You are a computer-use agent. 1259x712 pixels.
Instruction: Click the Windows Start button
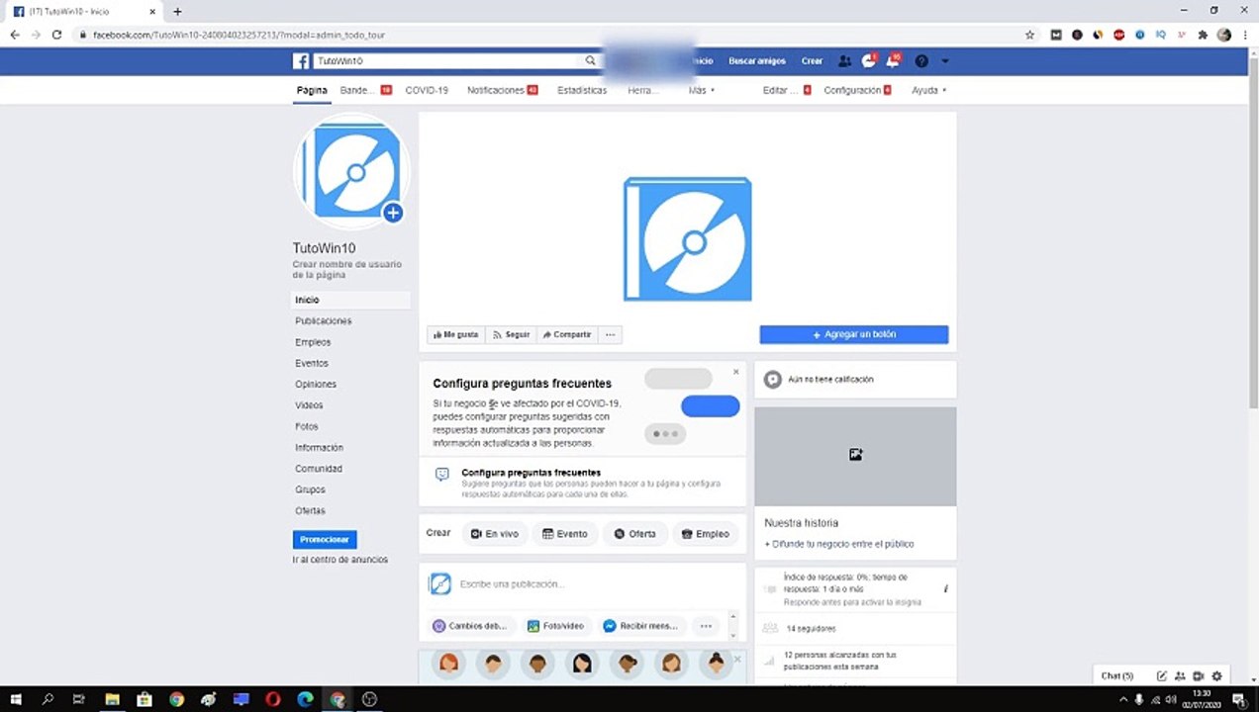click(x=16, y=699)
